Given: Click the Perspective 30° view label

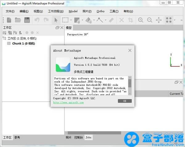Looking at the screenshot, I should [x=78, y=35].
